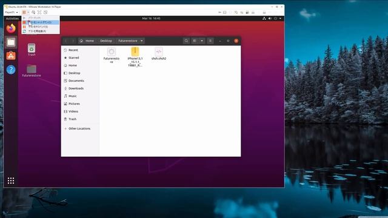Click Desktop in the Files path bar
388x218 pixels.
[x=106, y=41]
